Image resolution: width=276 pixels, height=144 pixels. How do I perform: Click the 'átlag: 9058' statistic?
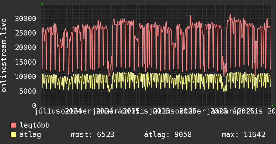pos(168,135)
